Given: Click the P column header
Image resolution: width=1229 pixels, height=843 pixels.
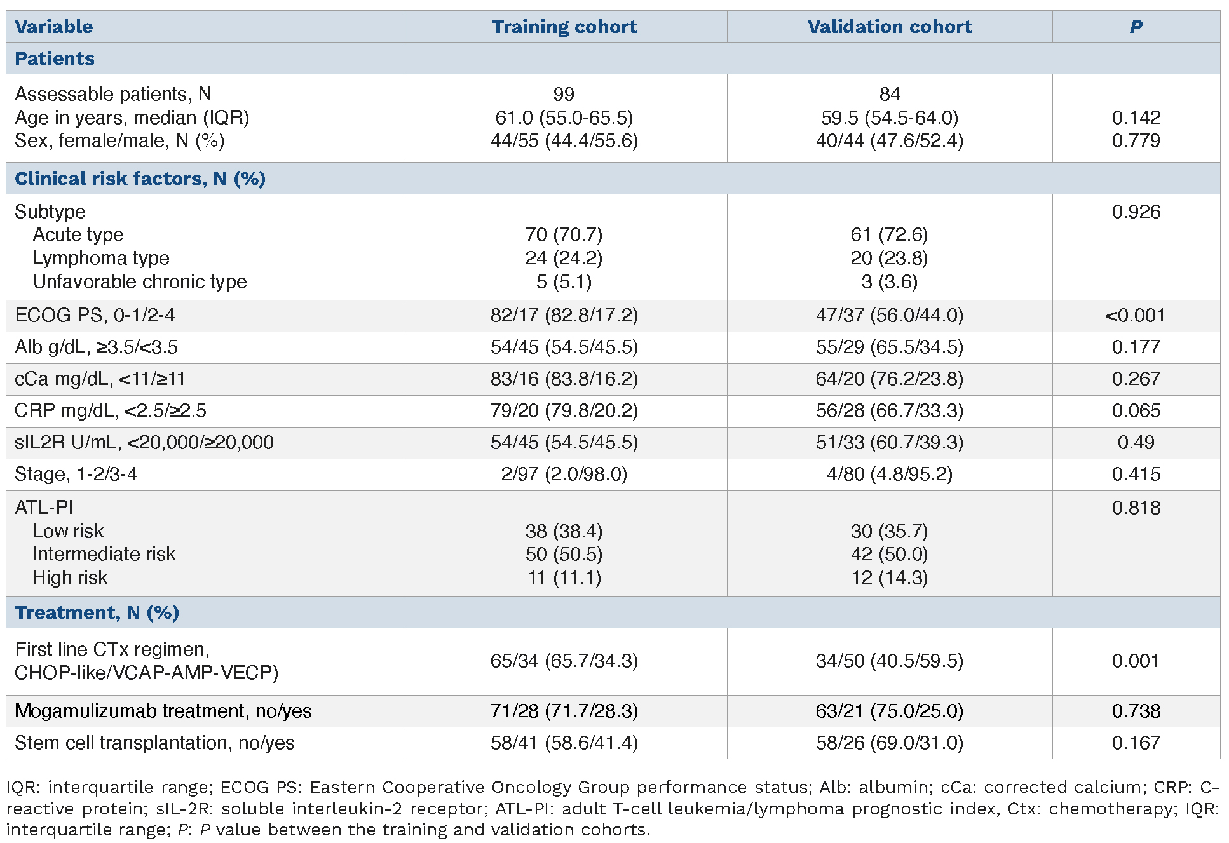Looking at the screenshot, I should tap(1136, 27).
